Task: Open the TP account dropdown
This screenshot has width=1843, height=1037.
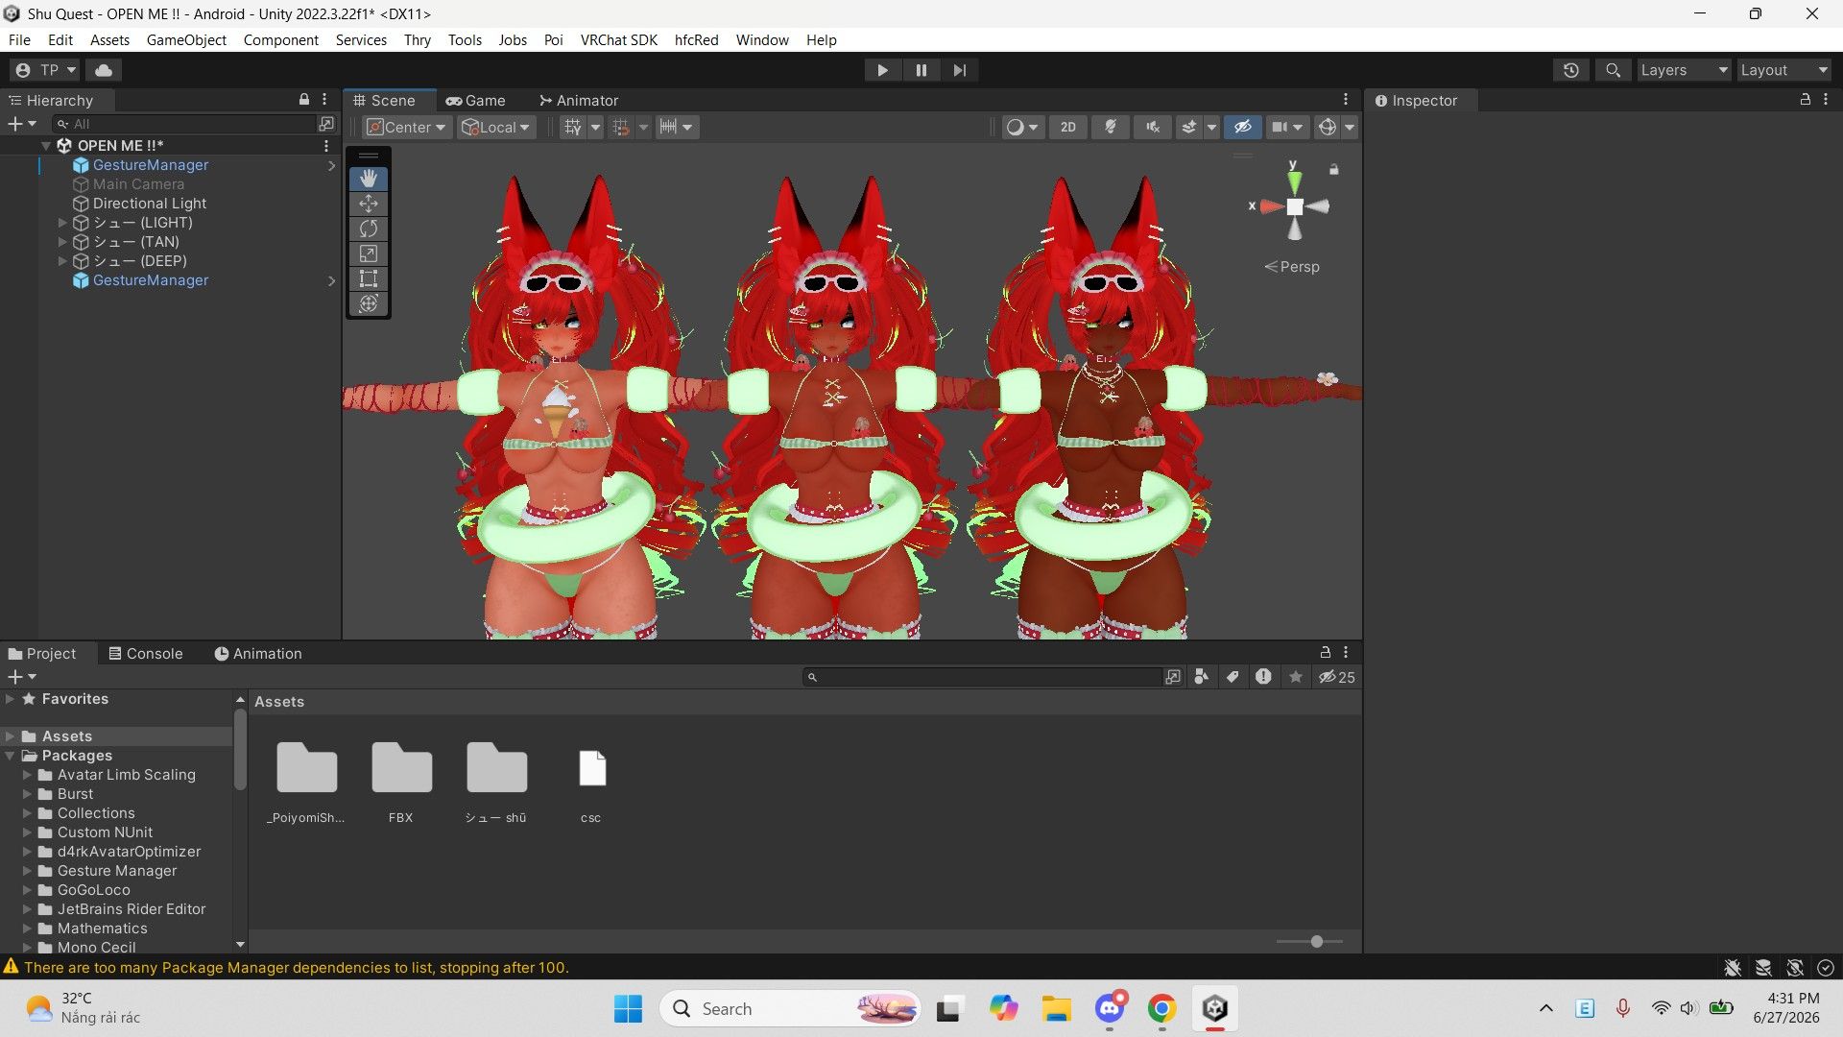Action: click(45, 70)
